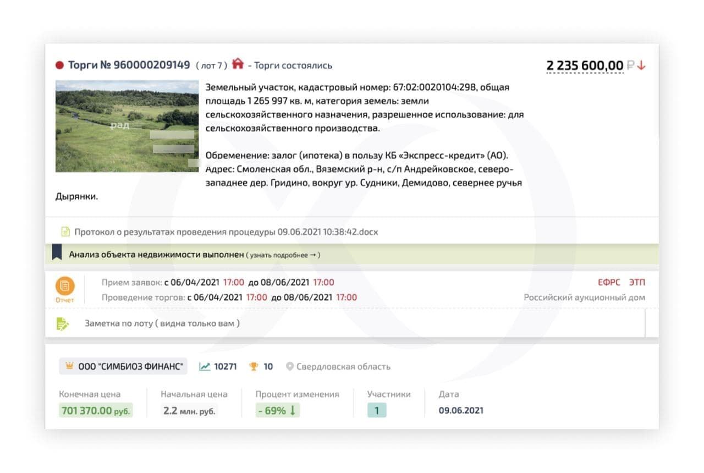Click узнать подробнее link

[283, 255]
